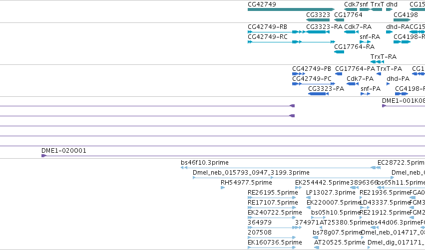Open the Cdk7-RA transcript
Image resolution: width=425 pixels, height=250 pixels.
[x=351, y=32]
